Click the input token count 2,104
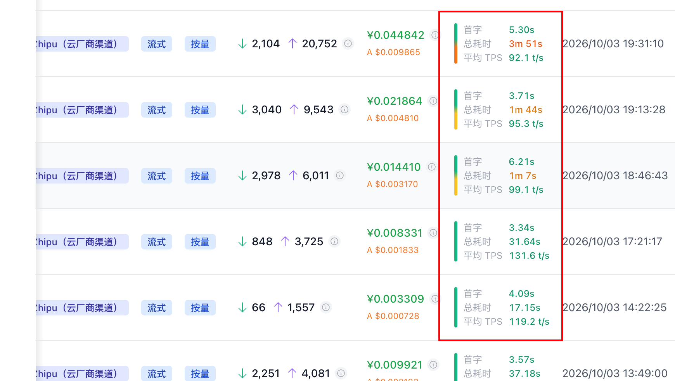Image resolution: width=675 pixels, height=381 pixels. [x=266, y=43]
